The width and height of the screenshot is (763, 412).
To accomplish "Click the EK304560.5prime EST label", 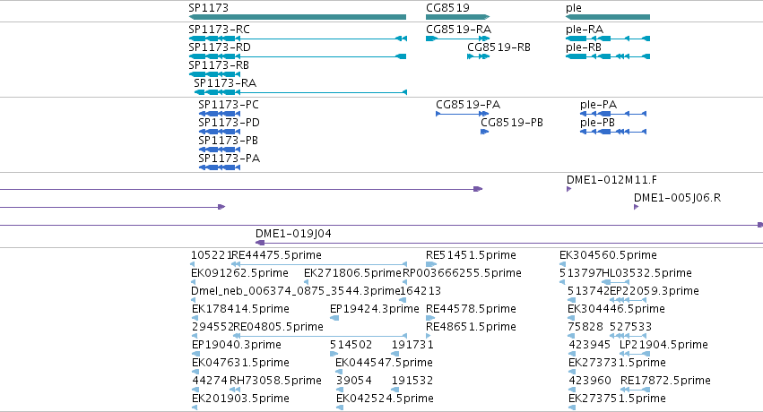I will pyautogui.click(x=608, y=255).
